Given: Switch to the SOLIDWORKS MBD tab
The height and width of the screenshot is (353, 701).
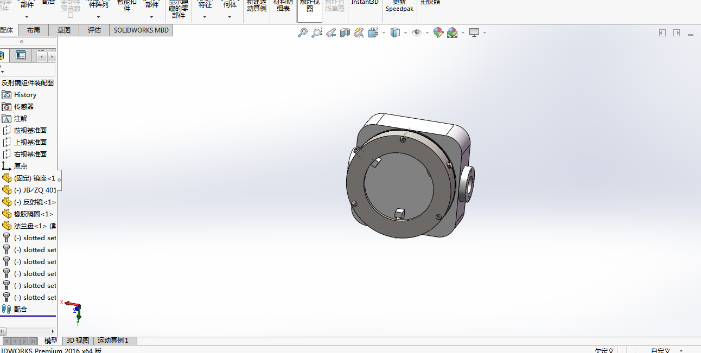Looking at the screenshot, I should (141, 30).
